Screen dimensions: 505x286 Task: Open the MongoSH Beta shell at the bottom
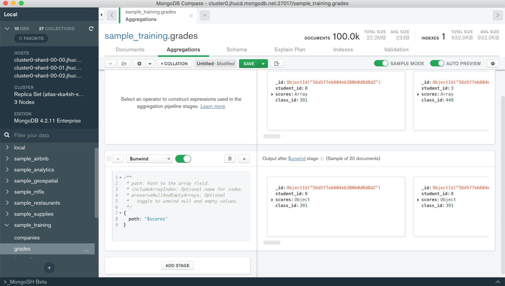25,282
